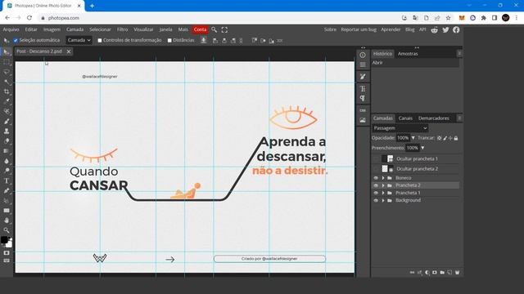Toggle Seleção automática checkbox
The image size is (524, 294).
[16, 40]
